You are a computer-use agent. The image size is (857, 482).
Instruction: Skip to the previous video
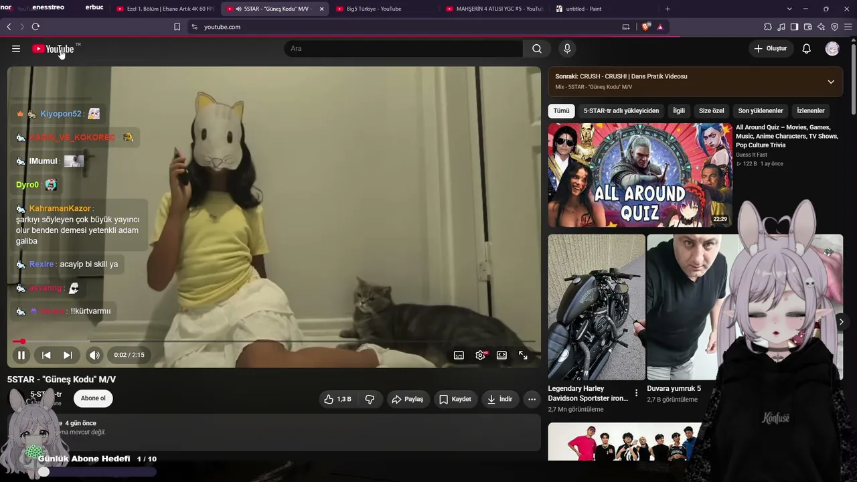[x=46, y=355]
